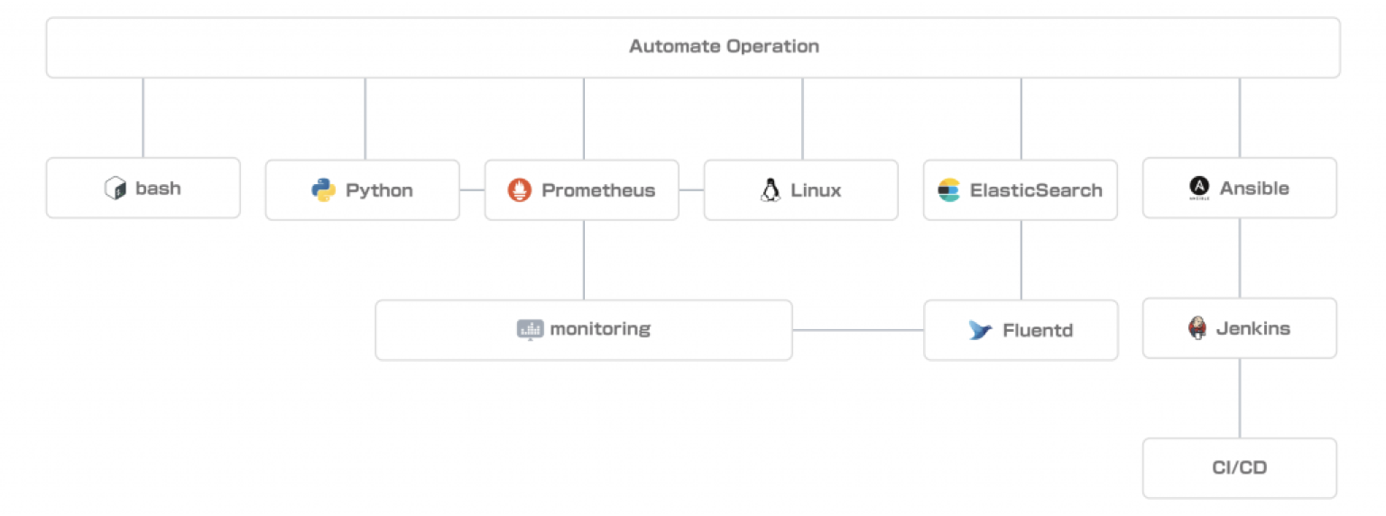Click the Prometheus text label
This screenshot has width=1386, height=516.
[598, 190]
